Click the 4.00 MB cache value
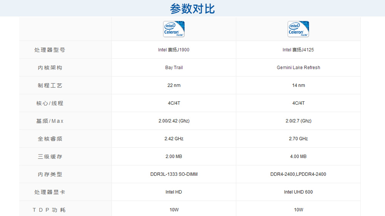Screen dimensions: 385x216 pos(298,157)
